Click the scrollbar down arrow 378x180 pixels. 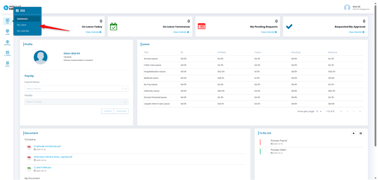click(376, 178)
